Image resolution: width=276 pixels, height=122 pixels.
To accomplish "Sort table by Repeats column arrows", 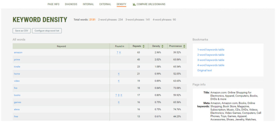I will [x=143, y=46].
